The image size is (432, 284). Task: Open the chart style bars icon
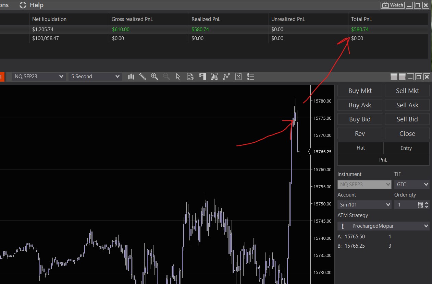click(x=131, y=76)
